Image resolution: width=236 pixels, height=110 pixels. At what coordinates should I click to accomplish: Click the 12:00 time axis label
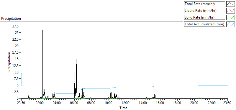[126, 103]
